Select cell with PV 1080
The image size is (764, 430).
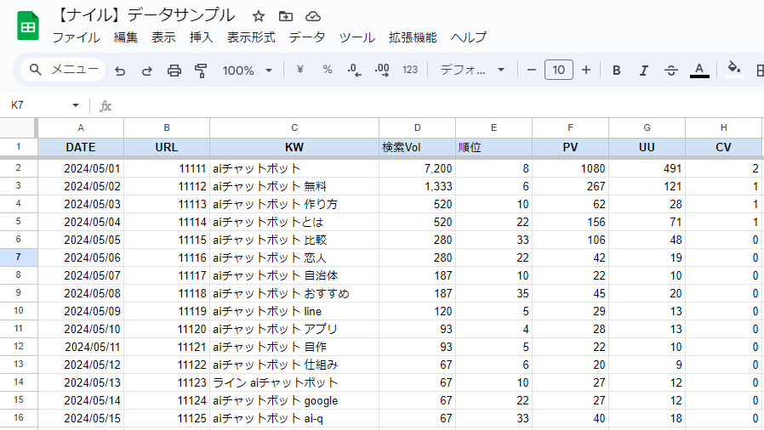570,168
